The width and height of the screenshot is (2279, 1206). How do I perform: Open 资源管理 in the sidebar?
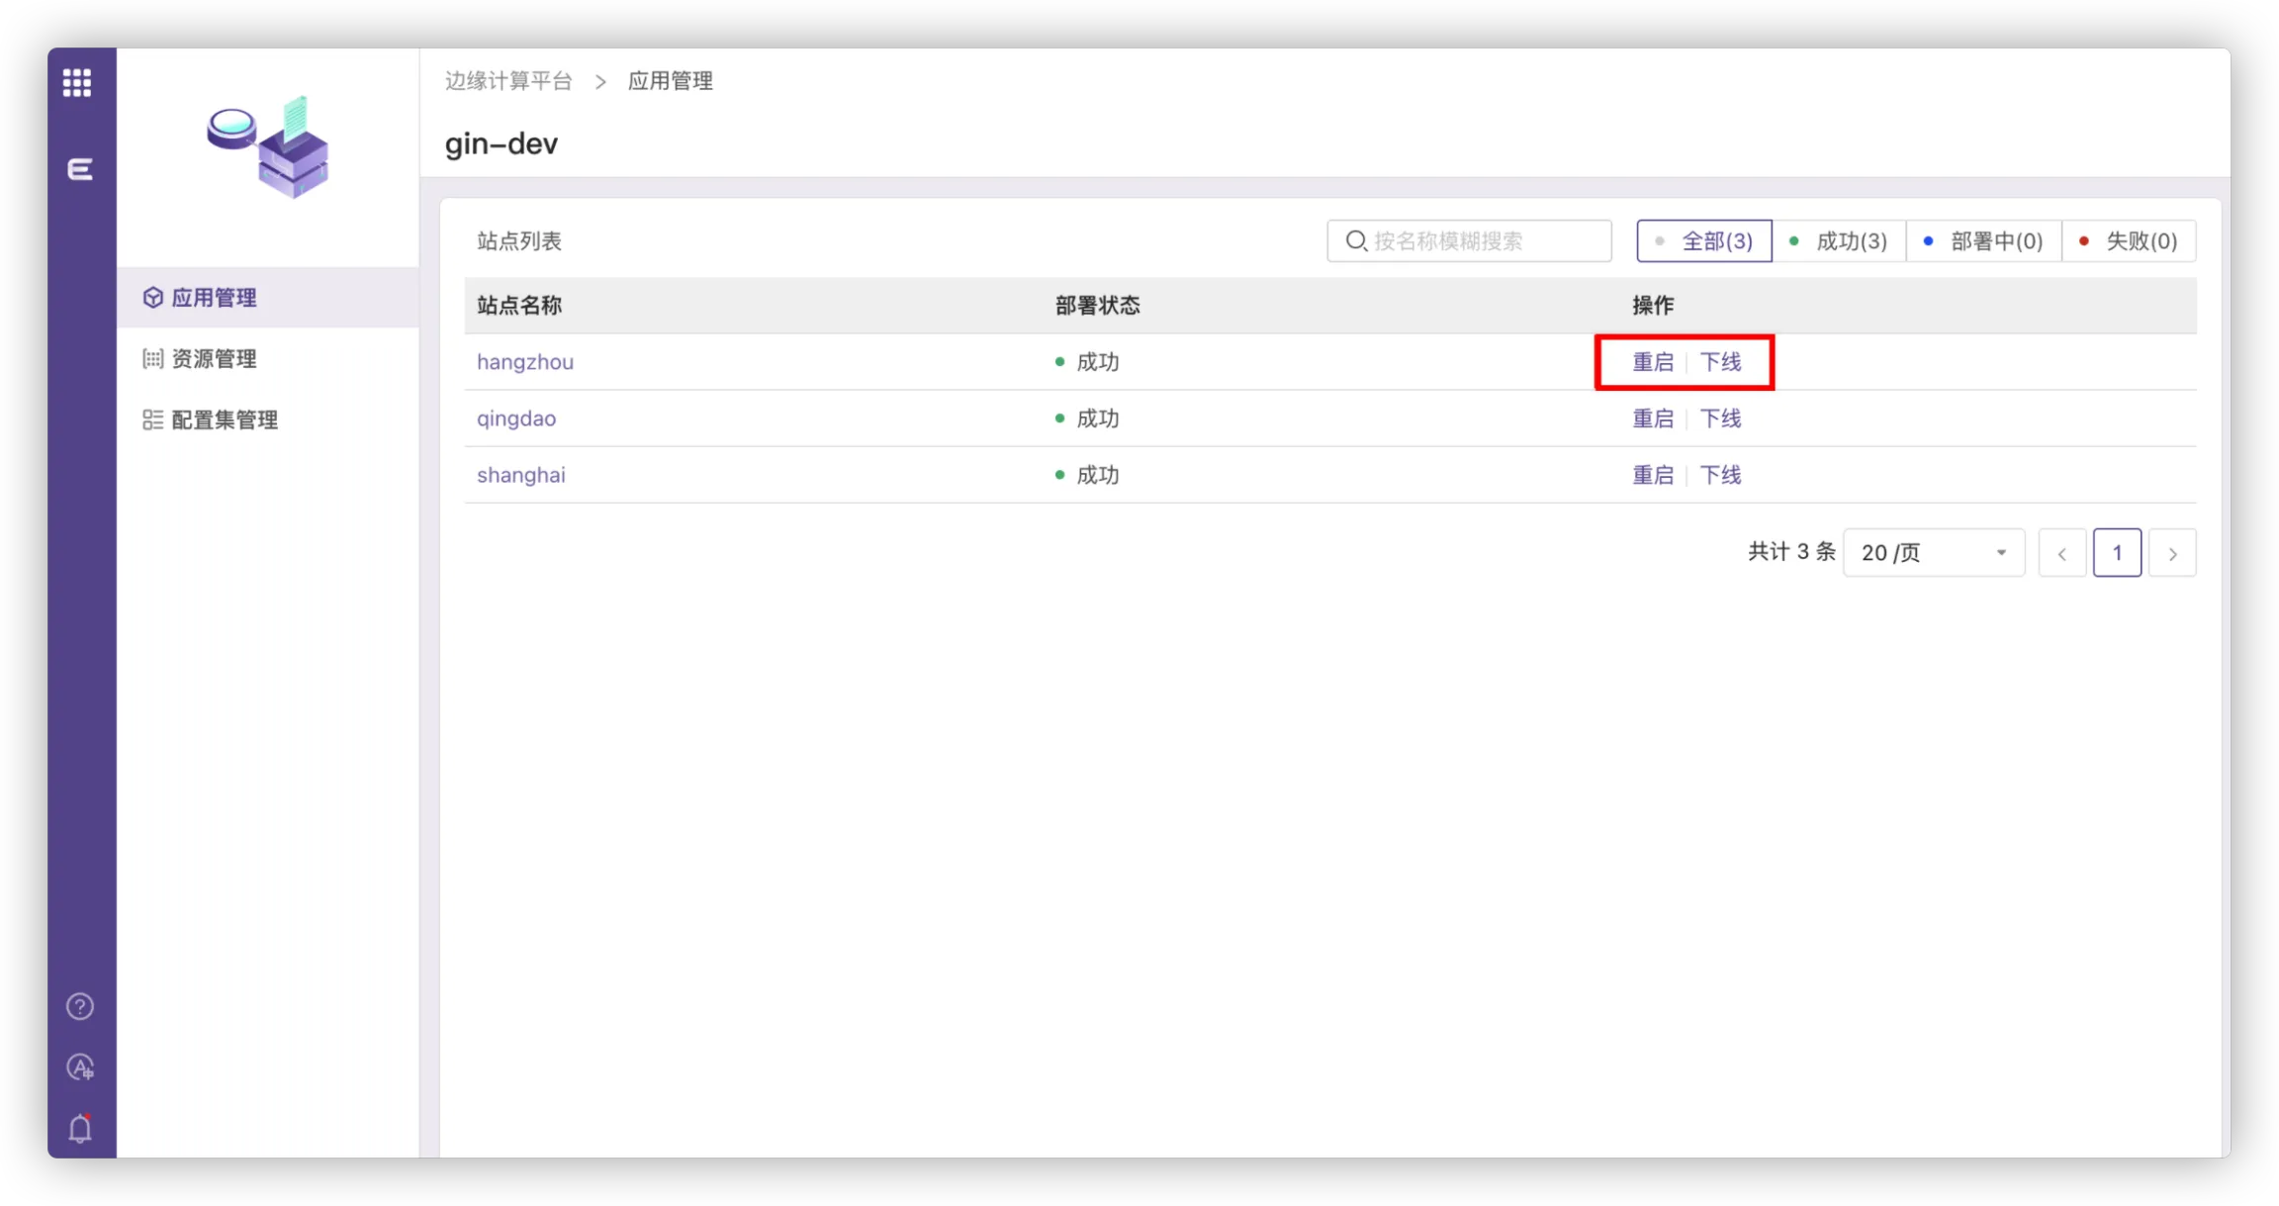tap(214, 359)
